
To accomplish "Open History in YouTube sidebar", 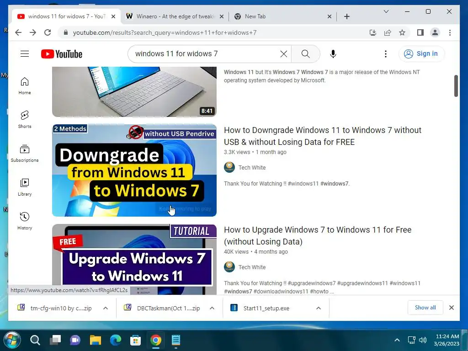I will [25, 221].
